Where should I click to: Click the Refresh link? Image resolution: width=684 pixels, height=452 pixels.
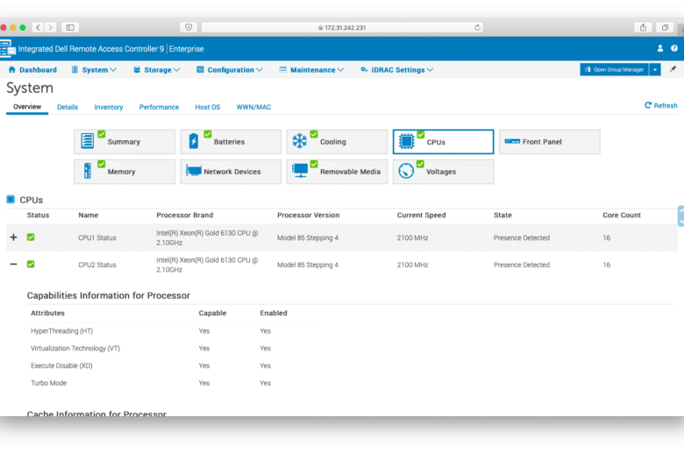pyautogui.click(x=661, y=105)
